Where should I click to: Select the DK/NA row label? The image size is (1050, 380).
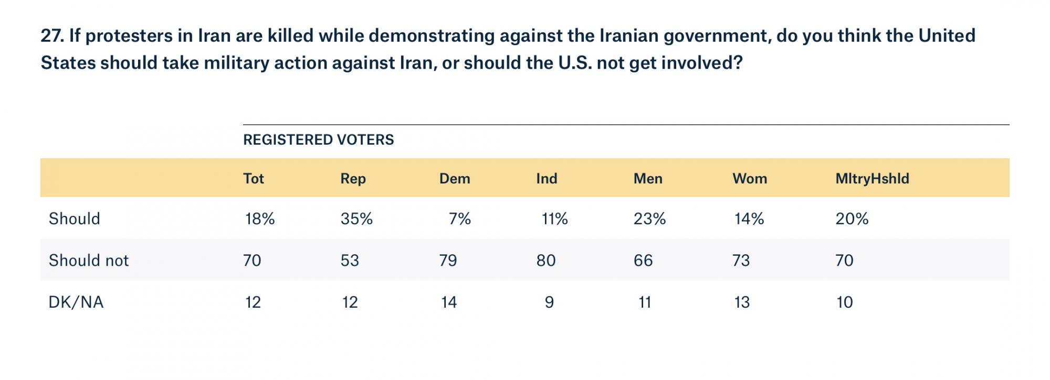click(76, 302)
